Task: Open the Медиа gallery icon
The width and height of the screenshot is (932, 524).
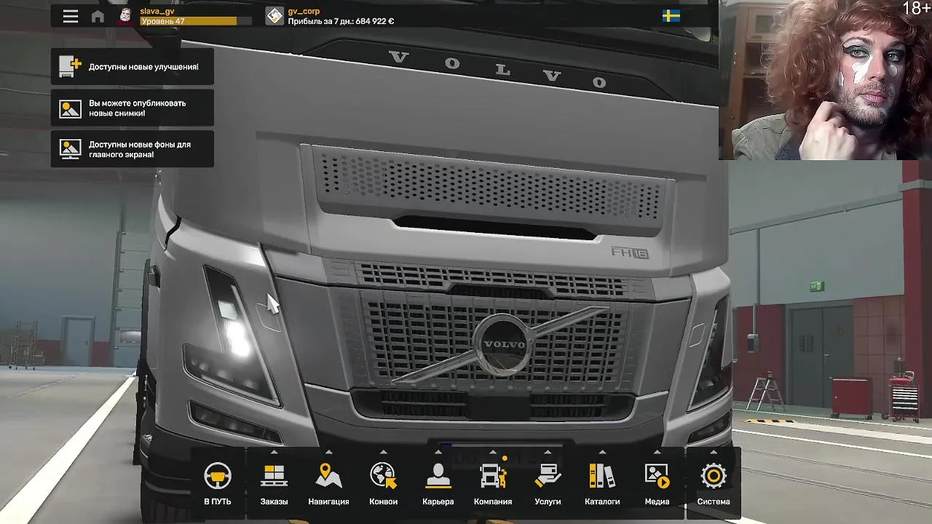Action: [657, 477]
